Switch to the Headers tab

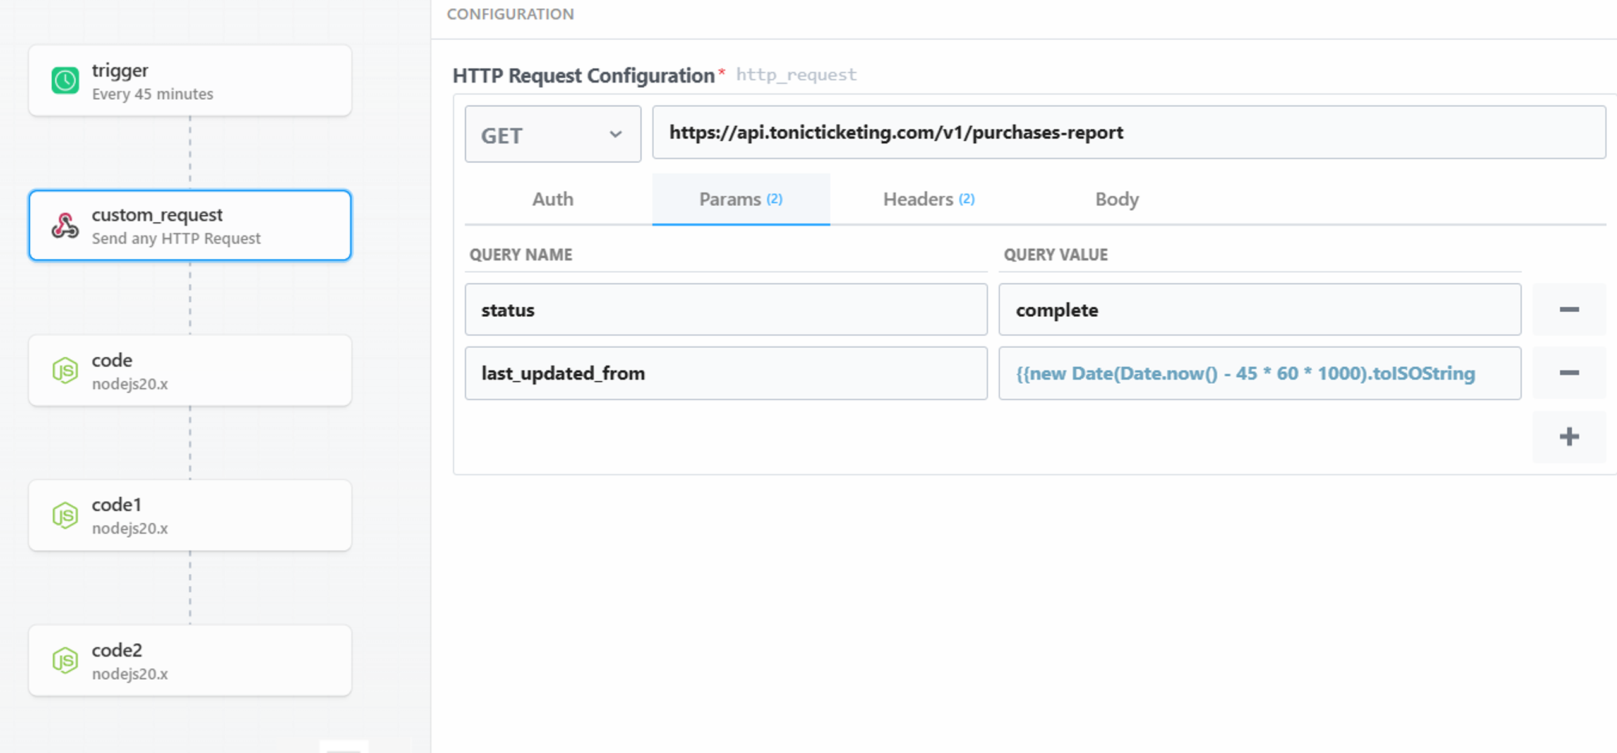point(927,199)
